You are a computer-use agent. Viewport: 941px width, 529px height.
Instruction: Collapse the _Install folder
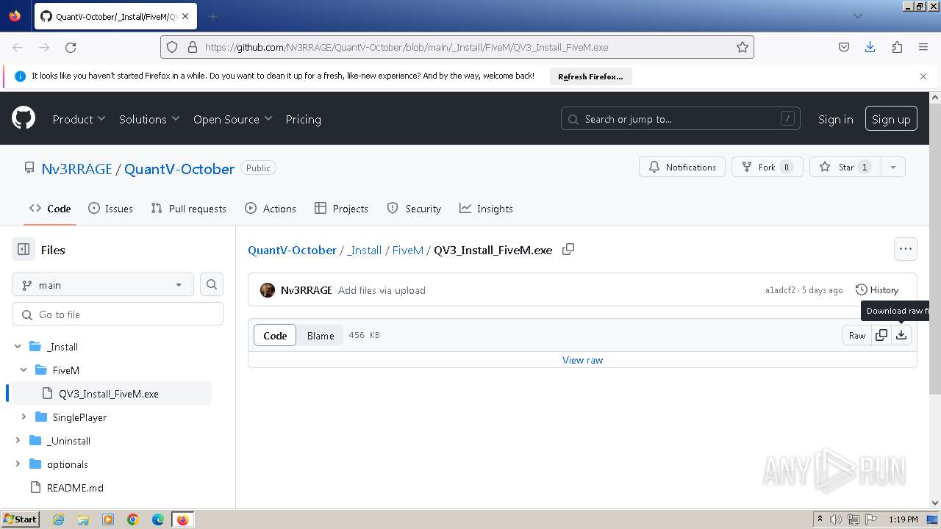(x=18, y=347)
